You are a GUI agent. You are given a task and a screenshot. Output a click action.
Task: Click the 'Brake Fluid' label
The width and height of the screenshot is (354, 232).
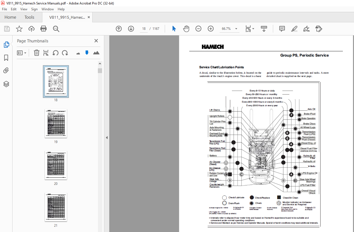click(309, 114)
